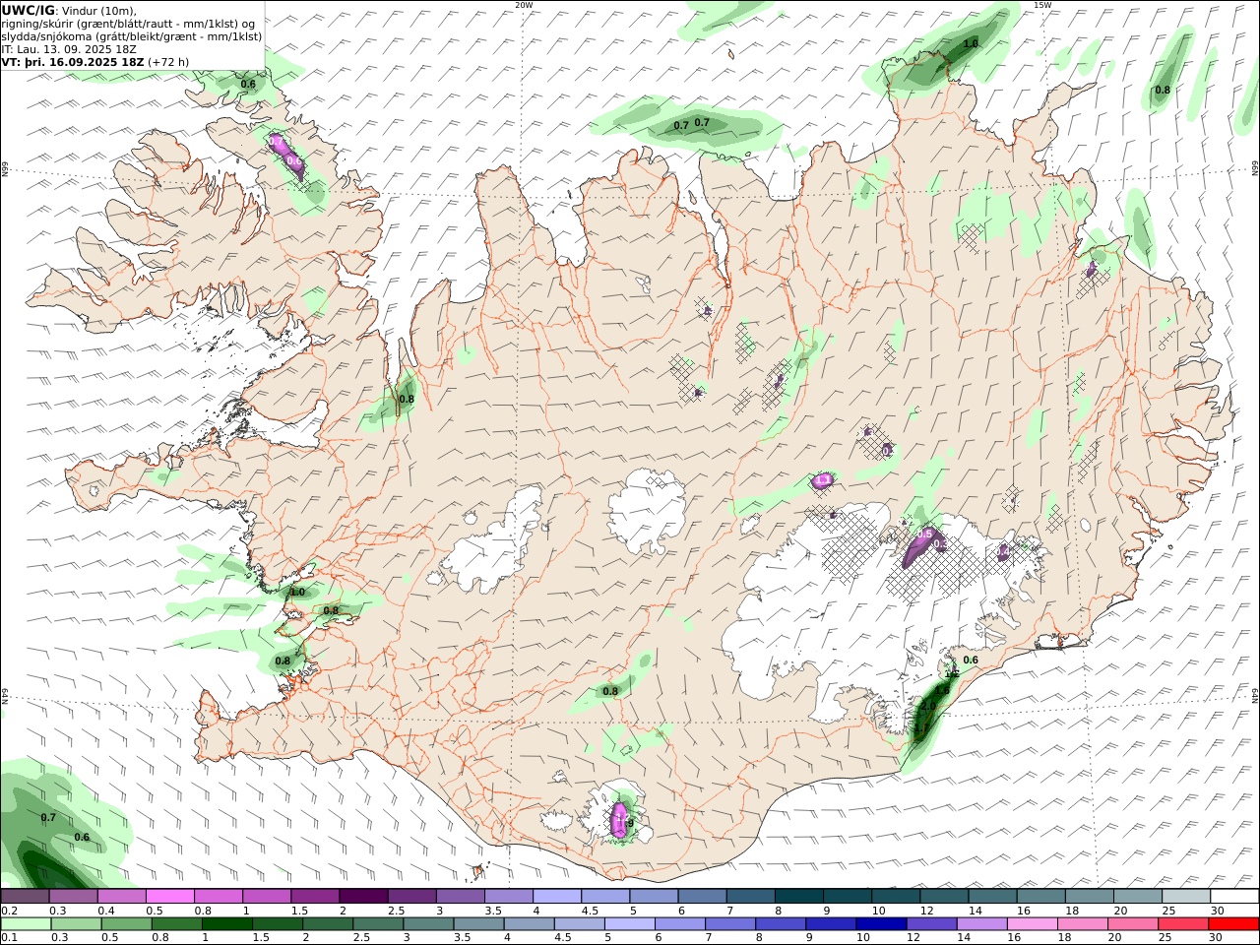Click the 2.0 precipitation value on southeast coast
The width and height of the screenshot is (1260, 945).
tap(927, 707)
